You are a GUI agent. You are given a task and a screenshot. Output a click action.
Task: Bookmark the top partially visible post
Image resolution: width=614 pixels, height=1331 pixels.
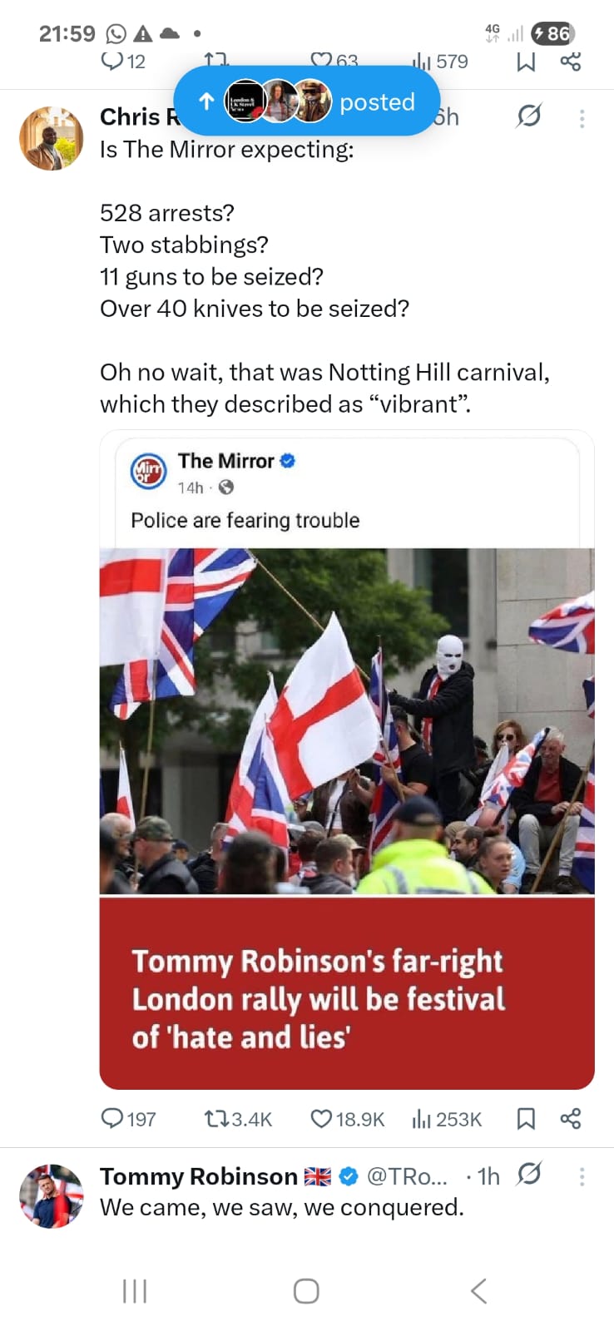point(526,62)
